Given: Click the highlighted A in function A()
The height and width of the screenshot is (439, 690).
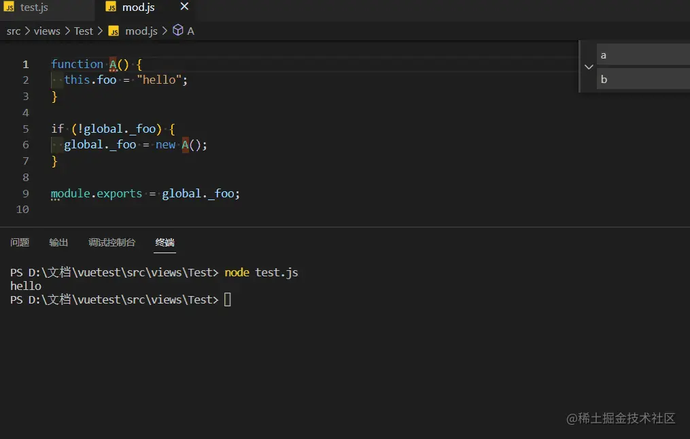Looking at the screenshot, I should click(113, 65).
